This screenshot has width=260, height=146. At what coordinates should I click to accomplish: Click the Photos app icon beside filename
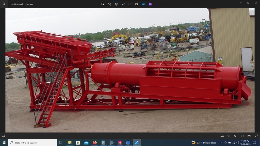(x=4, y=4)
